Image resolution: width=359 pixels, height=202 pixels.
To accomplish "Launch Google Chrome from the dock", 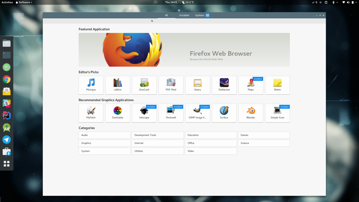I will coord(7,79).
